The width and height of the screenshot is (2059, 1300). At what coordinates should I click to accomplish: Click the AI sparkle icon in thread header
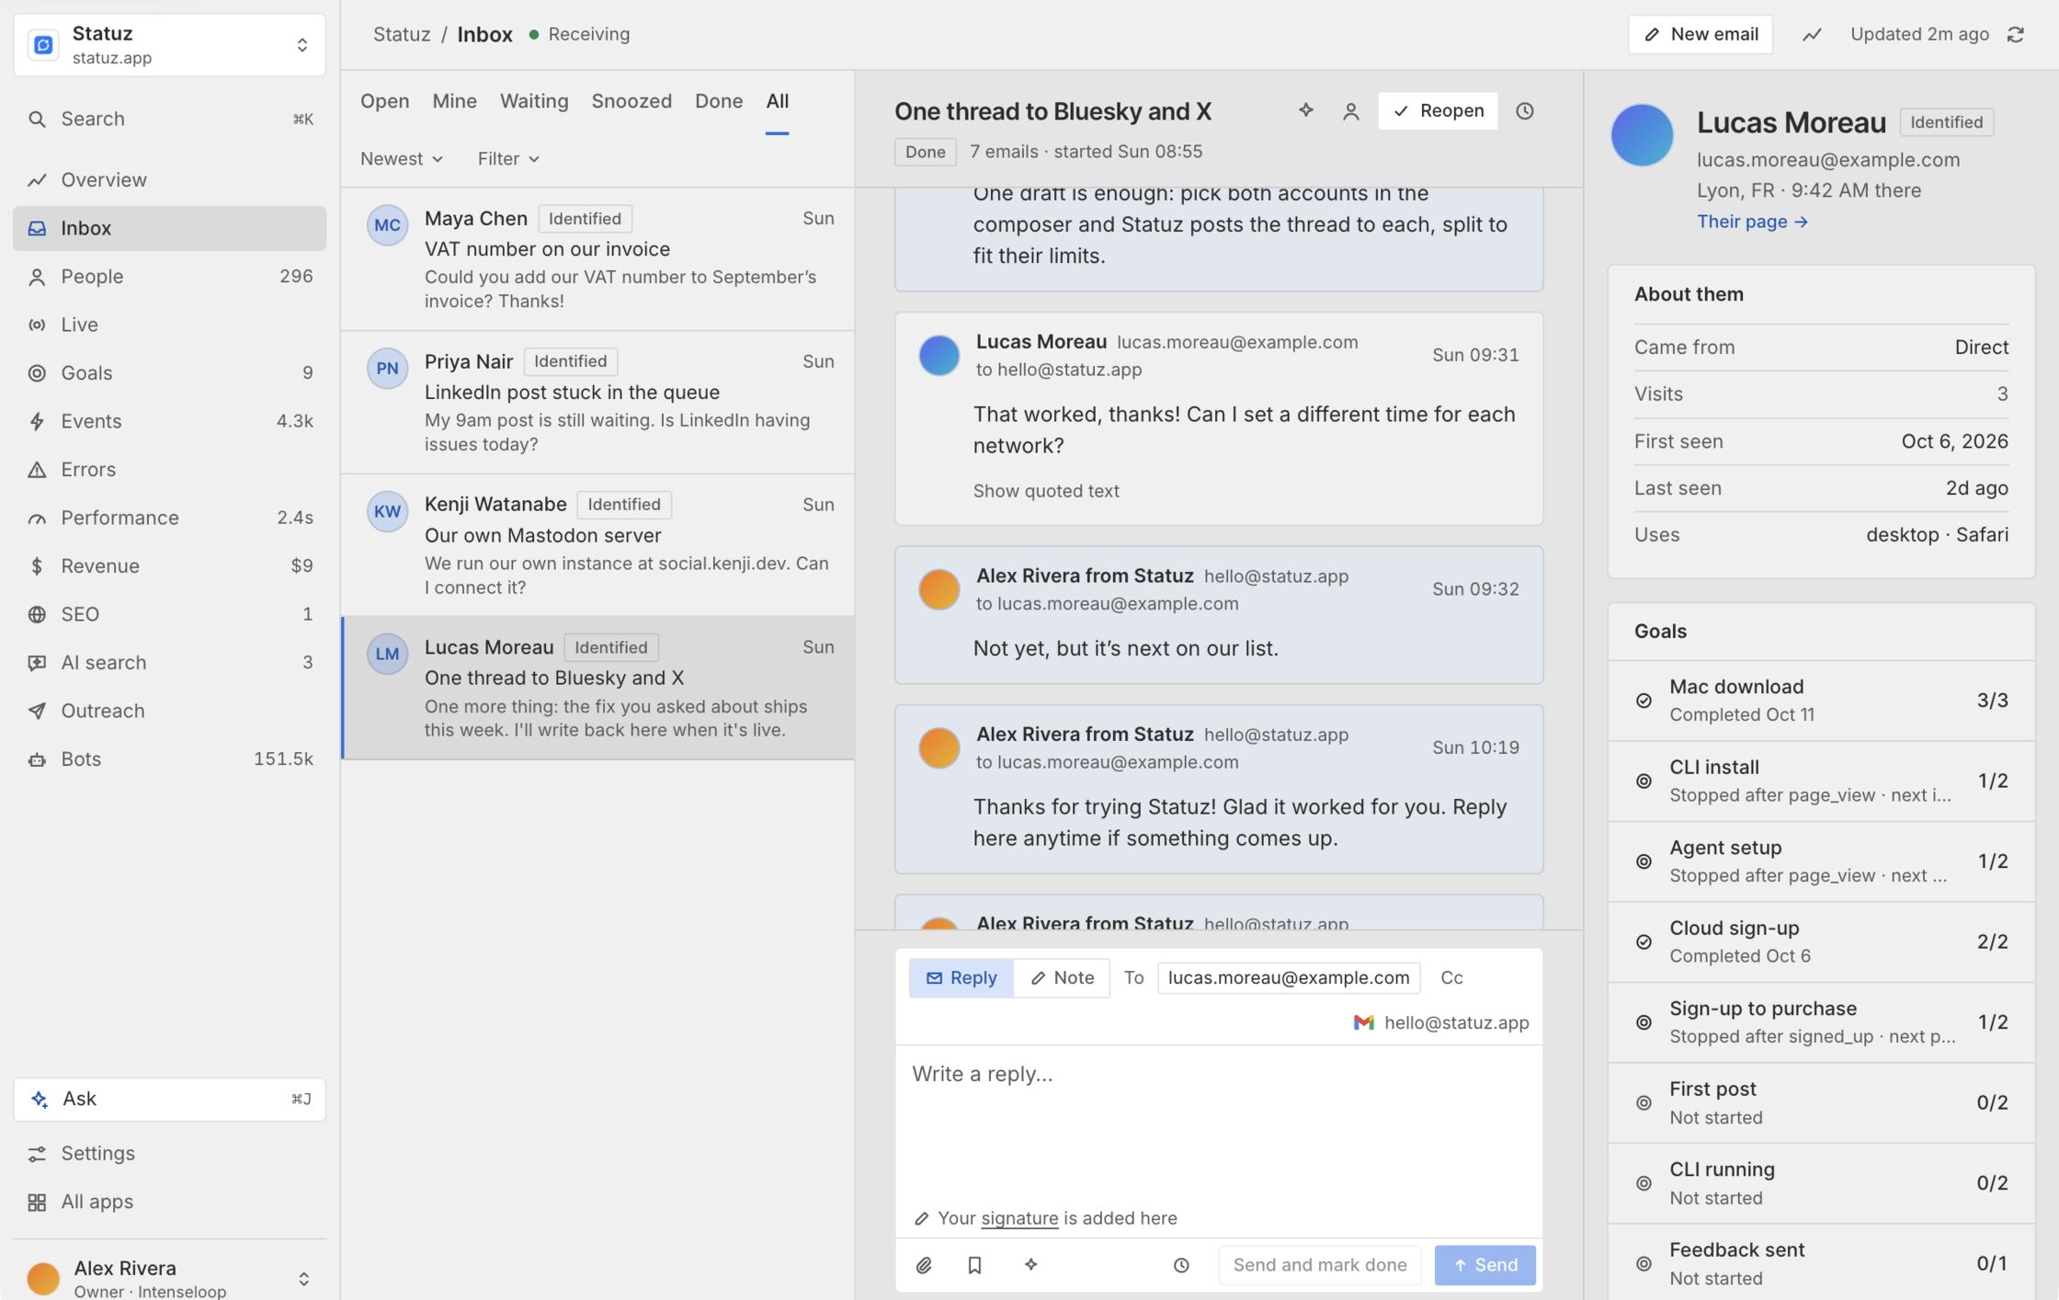[x=1305, y=110]
